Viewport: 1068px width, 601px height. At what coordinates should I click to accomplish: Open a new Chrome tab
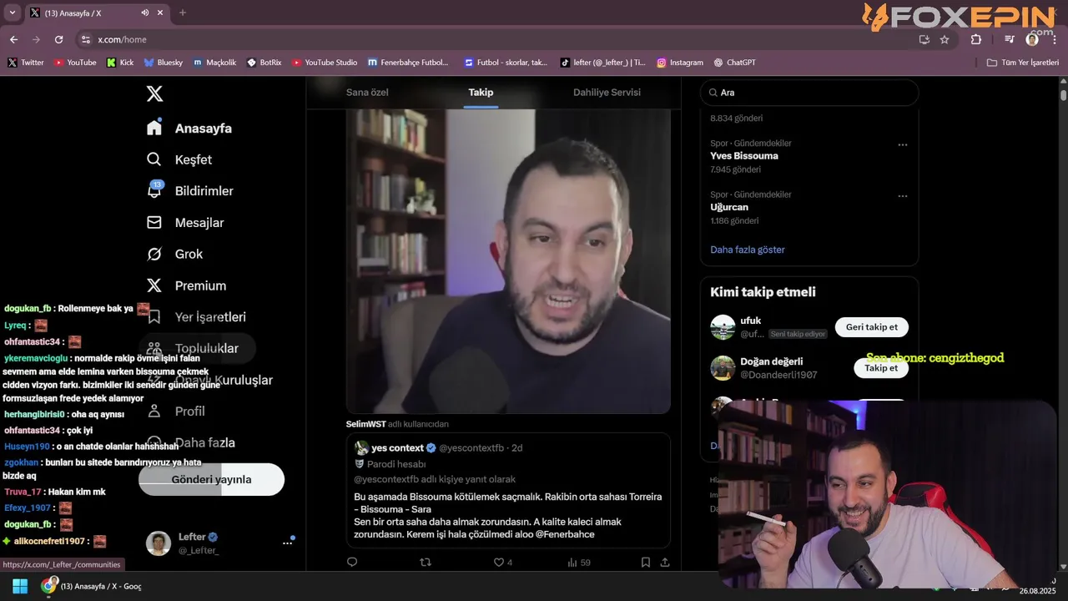pyautogui.click(x=183, y=13)
